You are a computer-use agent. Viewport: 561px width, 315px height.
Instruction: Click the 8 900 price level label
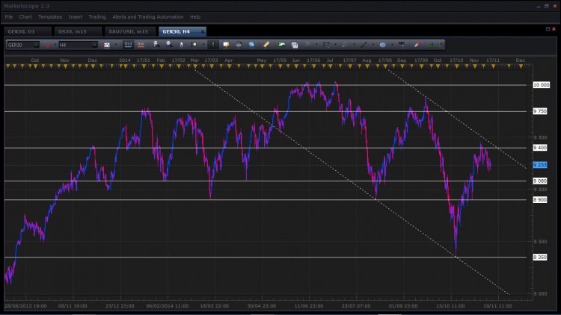pos(540,199)
